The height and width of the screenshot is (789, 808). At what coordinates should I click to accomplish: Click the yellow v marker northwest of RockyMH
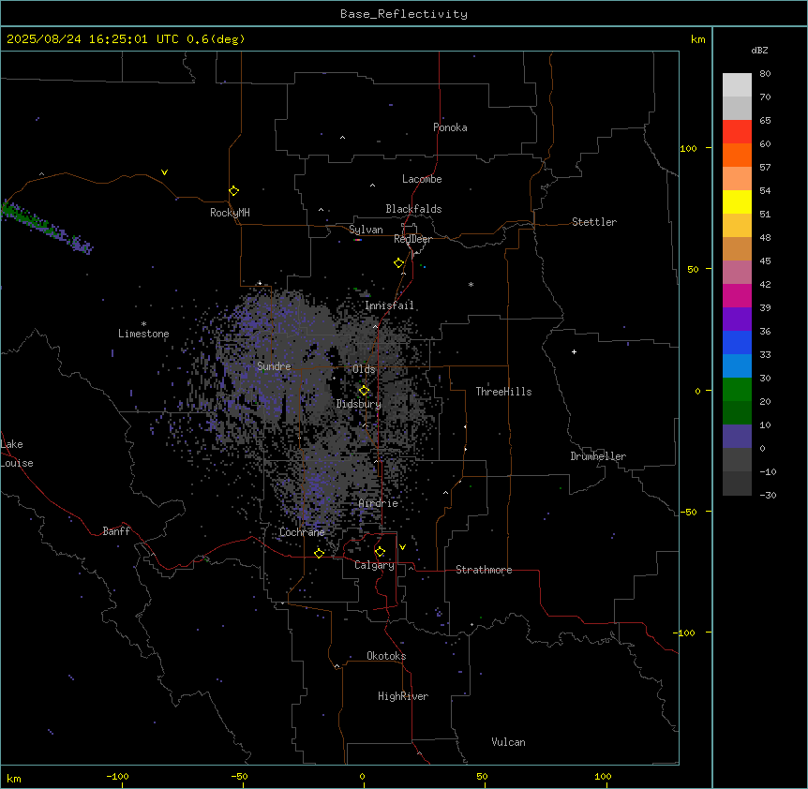pyautogui.click(x=164, y=172)
